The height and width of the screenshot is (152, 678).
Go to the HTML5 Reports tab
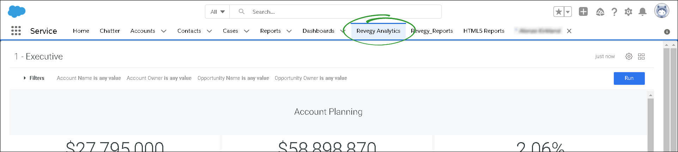(x=484, y=31)
